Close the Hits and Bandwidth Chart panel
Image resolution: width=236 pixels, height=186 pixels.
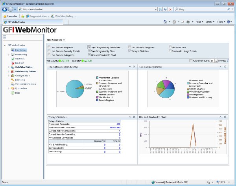[x=225, y=117]
